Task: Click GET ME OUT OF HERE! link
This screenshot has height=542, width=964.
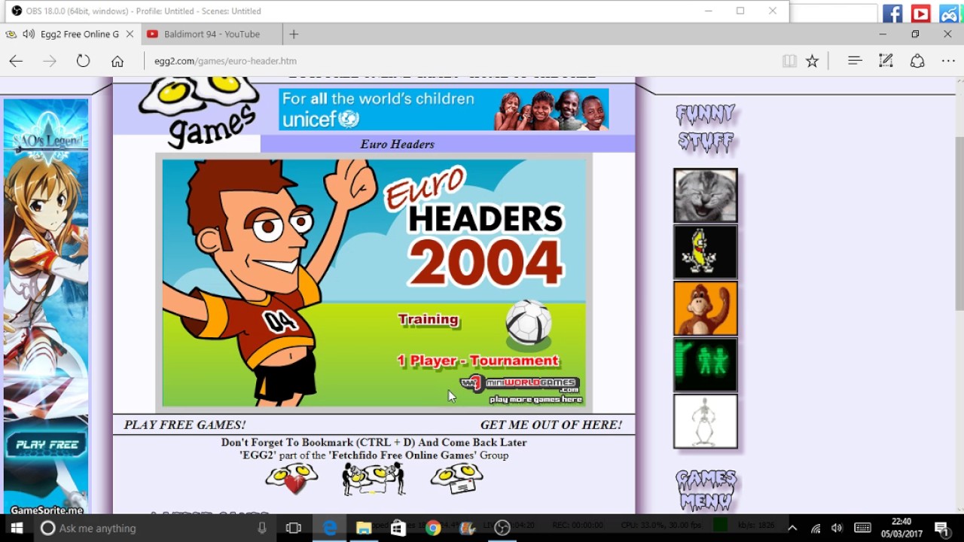Action: [x=551, y=425]
